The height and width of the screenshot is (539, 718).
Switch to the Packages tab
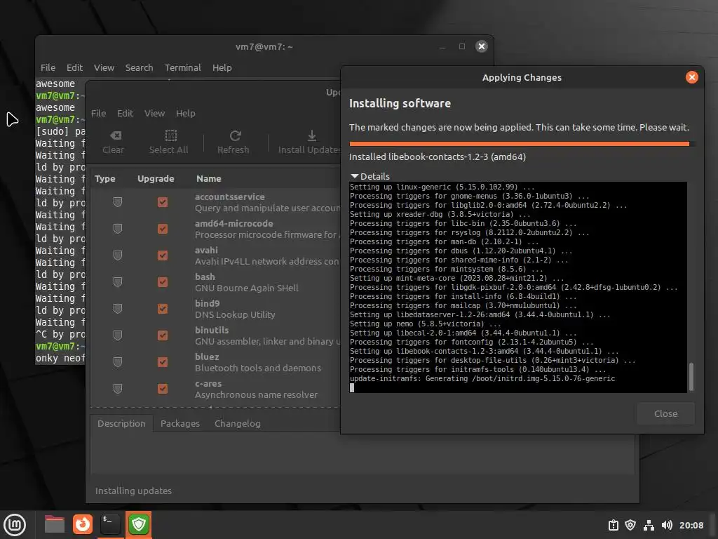180,423
